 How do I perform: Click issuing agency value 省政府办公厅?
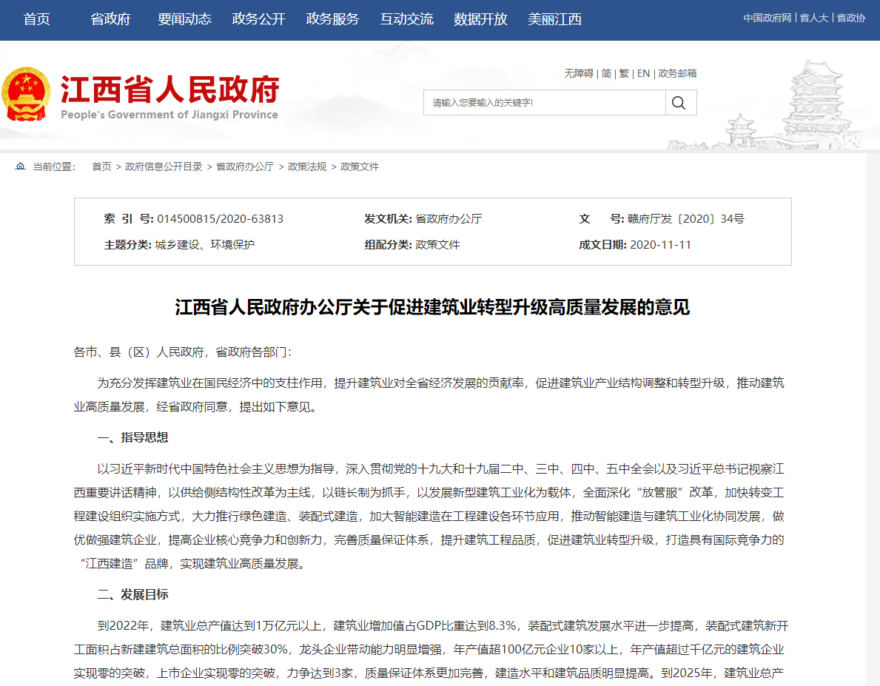coord(449,219)
